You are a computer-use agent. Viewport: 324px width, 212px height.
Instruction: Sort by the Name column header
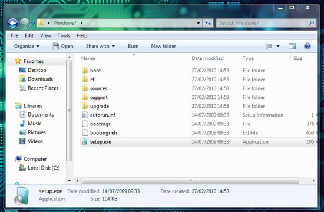(x=88, y=58)
